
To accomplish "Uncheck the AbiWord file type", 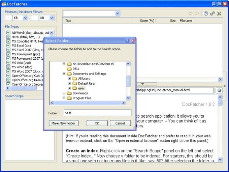I will click(x=8, y=32).
